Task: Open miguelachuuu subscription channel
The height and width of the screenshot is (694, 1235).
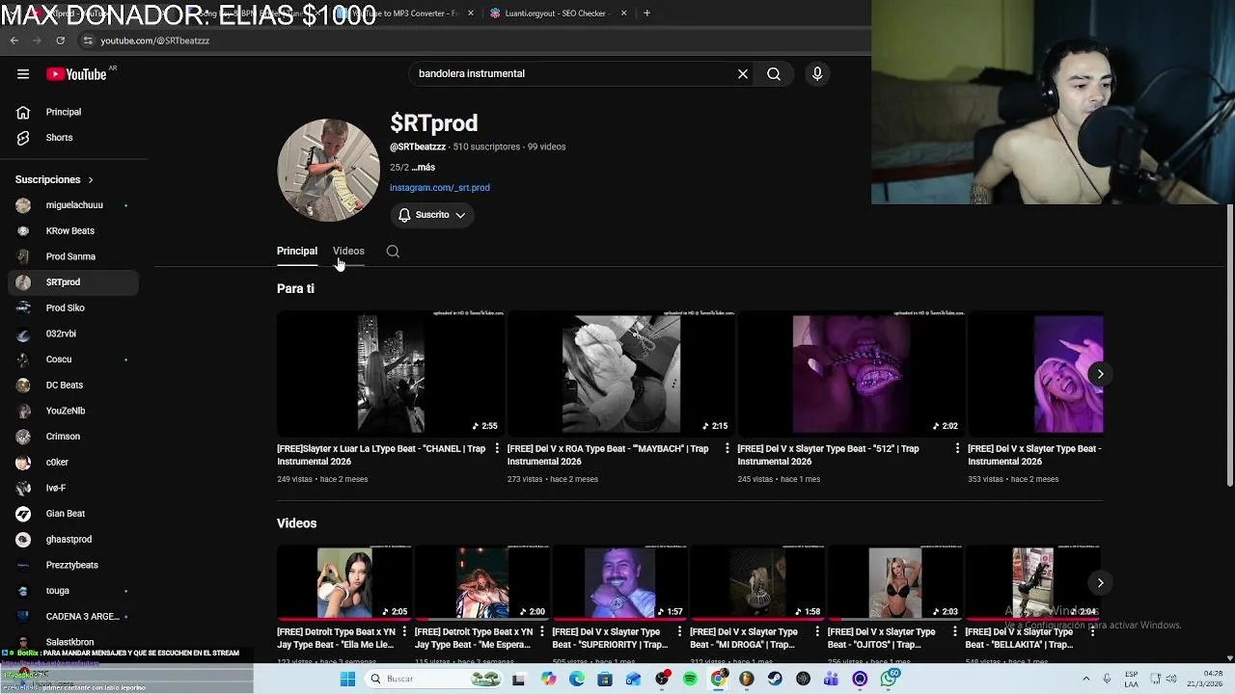Action: 73,205
